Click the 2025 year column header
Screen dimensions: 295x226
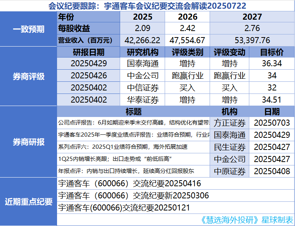tap(143, 17)
